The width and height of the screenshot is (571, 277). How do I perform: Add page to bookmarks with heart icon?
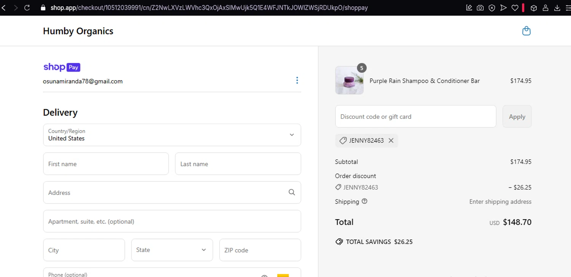point(515,8)
